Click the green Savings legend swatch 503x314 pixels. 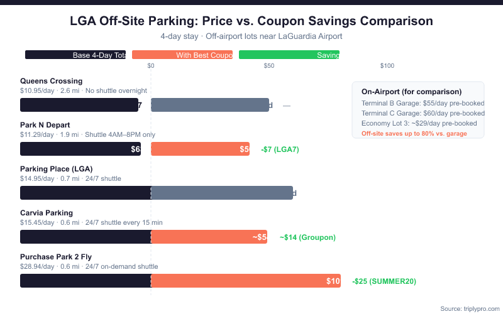(289, 55)
